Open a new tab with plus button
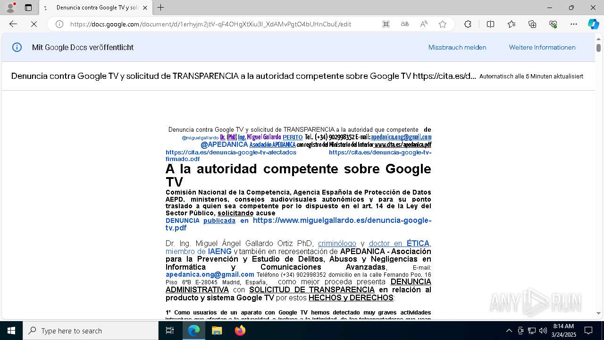The image size is (604, 340). tap(160, 8)
